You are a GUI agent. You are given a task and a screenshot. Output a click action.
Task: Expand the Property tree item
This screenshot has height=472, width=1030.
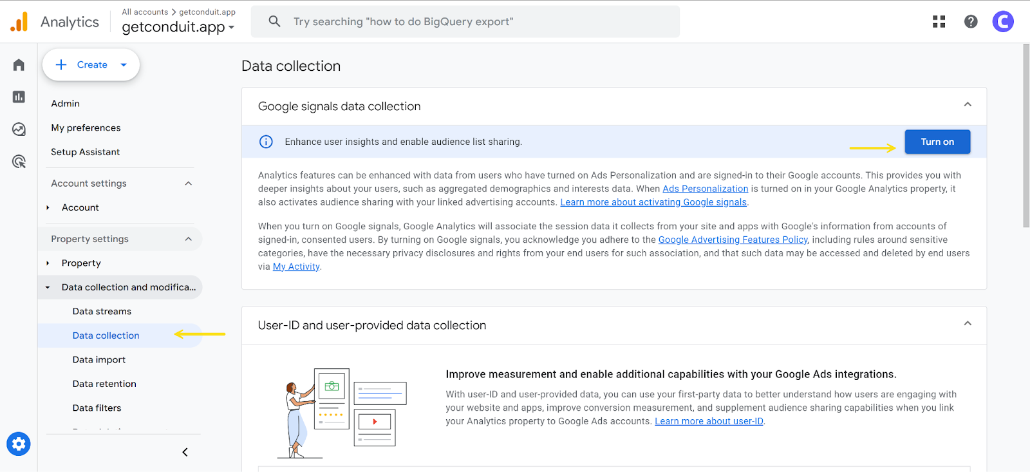tap(48, 263)
